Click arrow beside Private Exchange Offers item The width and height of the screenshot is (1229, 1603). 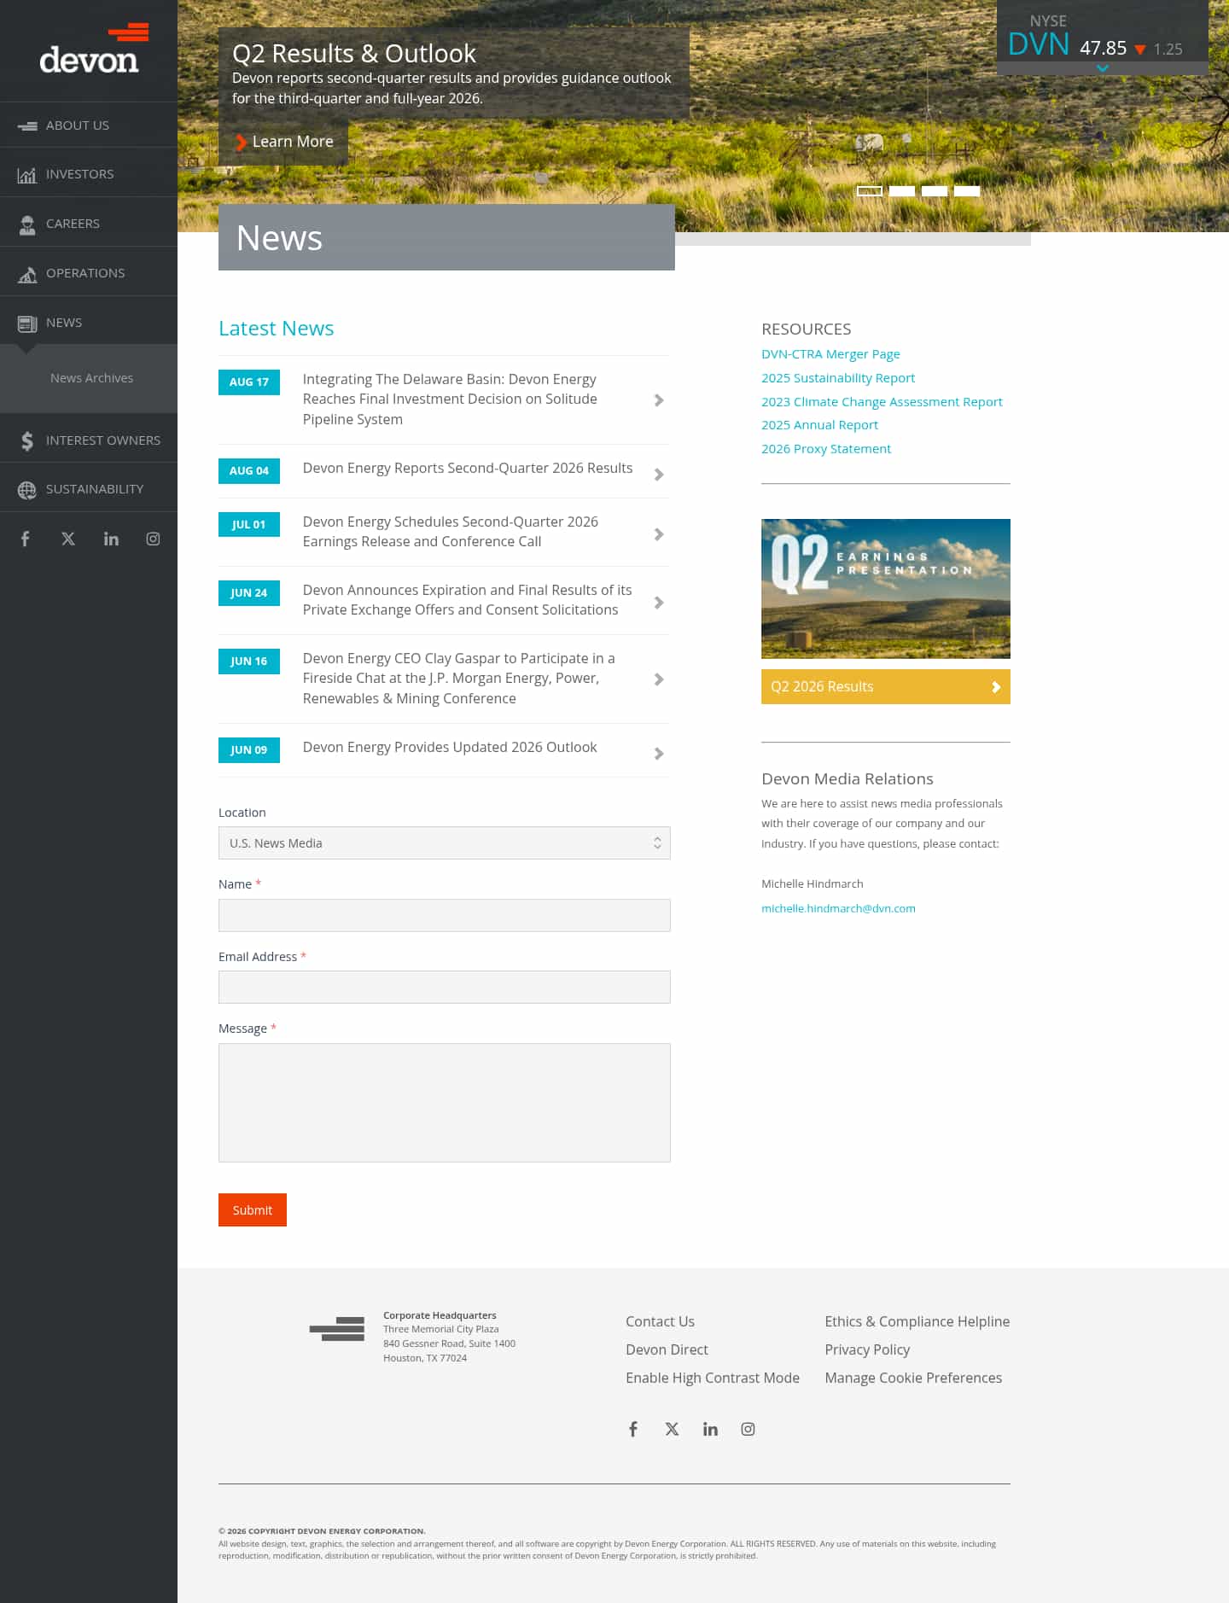[659, 603]
